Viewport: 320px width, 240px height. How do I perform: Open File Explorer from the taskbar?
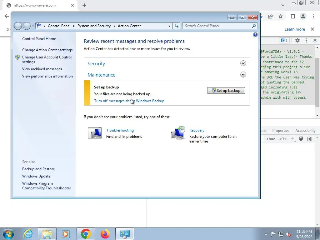coord(47,234)
